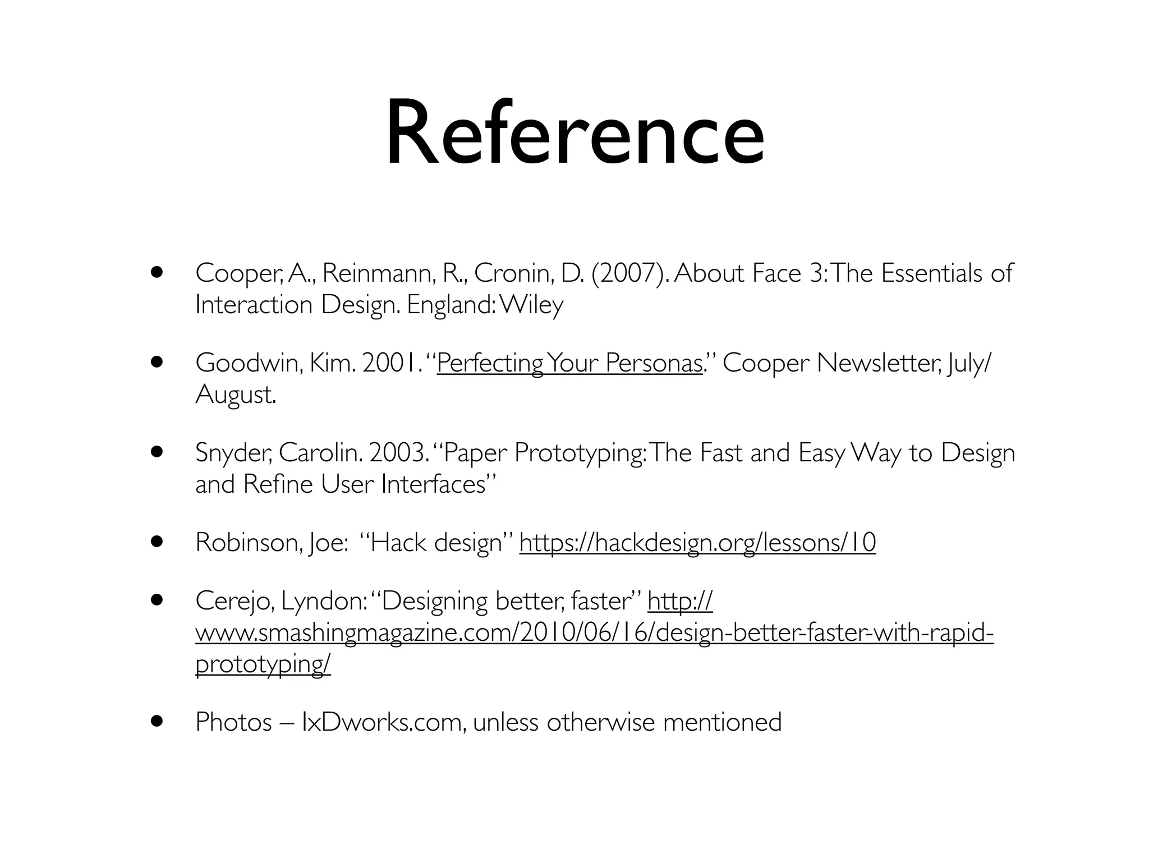
Task: Click the "Robinson, Joe: Hack design" text
Action: [x=354, y=543]
